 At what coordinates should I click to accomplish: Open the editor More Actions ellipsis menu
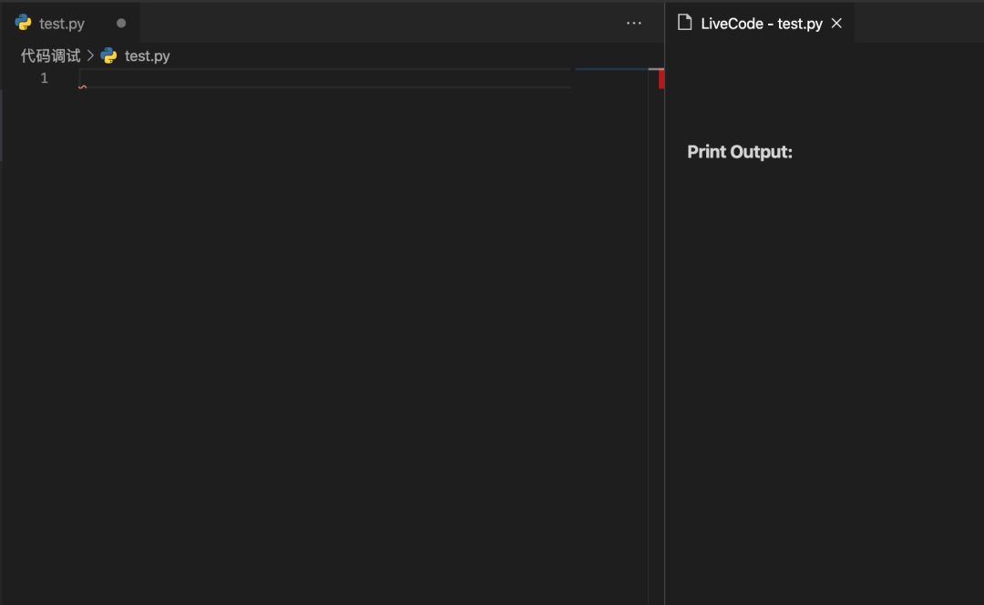(634, 24)
